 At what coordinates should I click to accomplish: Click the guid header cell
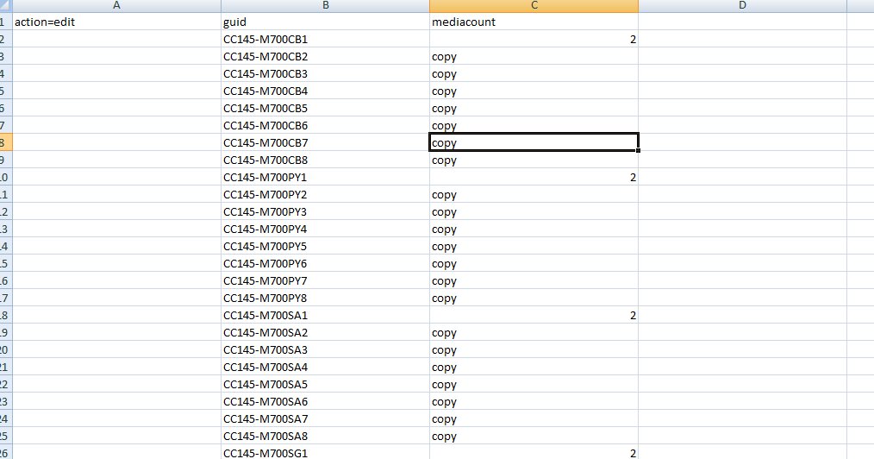[326, 22]
